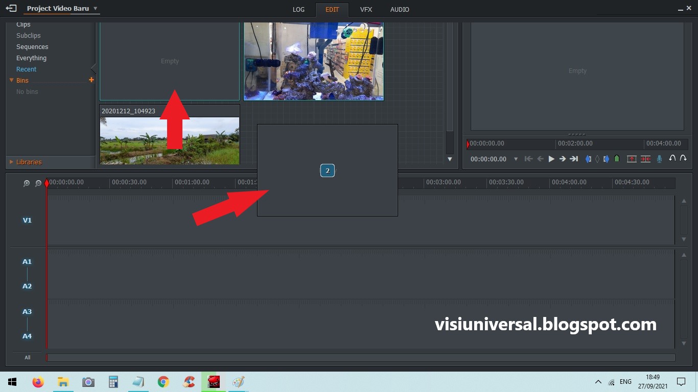The image size is (698, 392).
Task: Click the Redo icon
Action: click(x=684, y=158)
